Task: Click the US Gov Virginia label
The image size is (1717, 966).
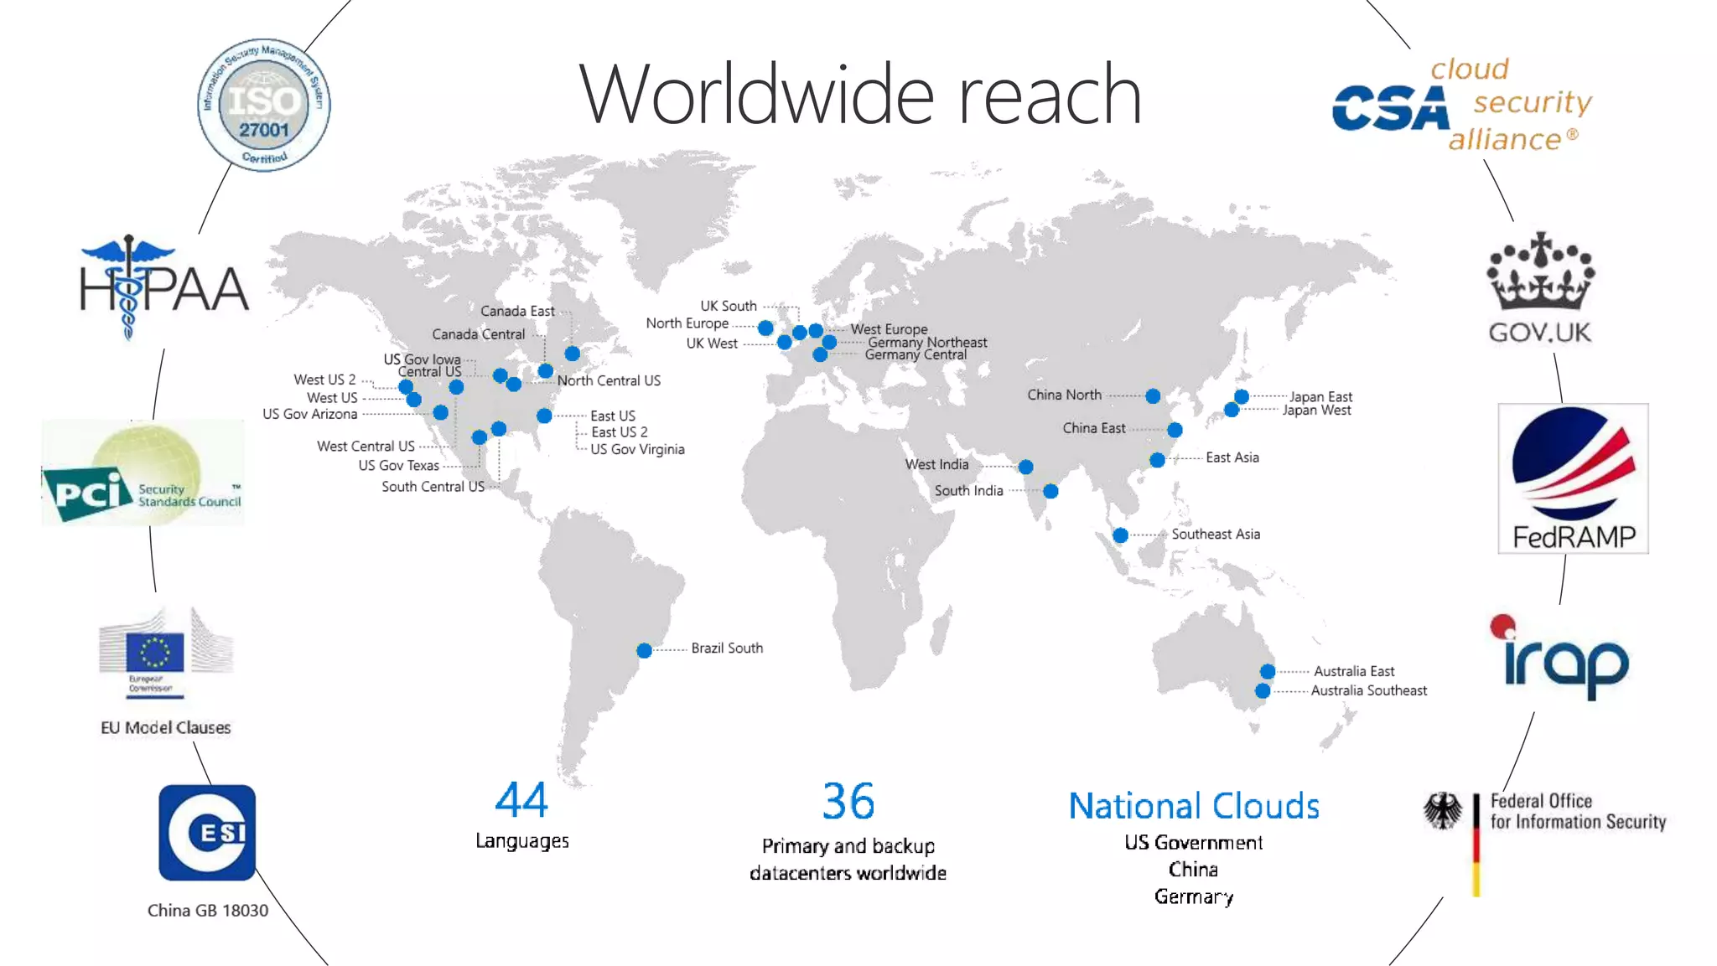Action: 637,449
